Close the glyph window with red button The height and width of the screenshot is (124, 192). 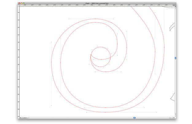pos(19,3)
